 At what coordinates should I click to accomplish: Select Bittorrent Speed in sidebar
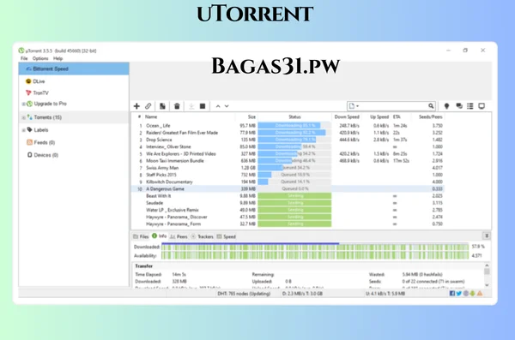click(74, 69)
